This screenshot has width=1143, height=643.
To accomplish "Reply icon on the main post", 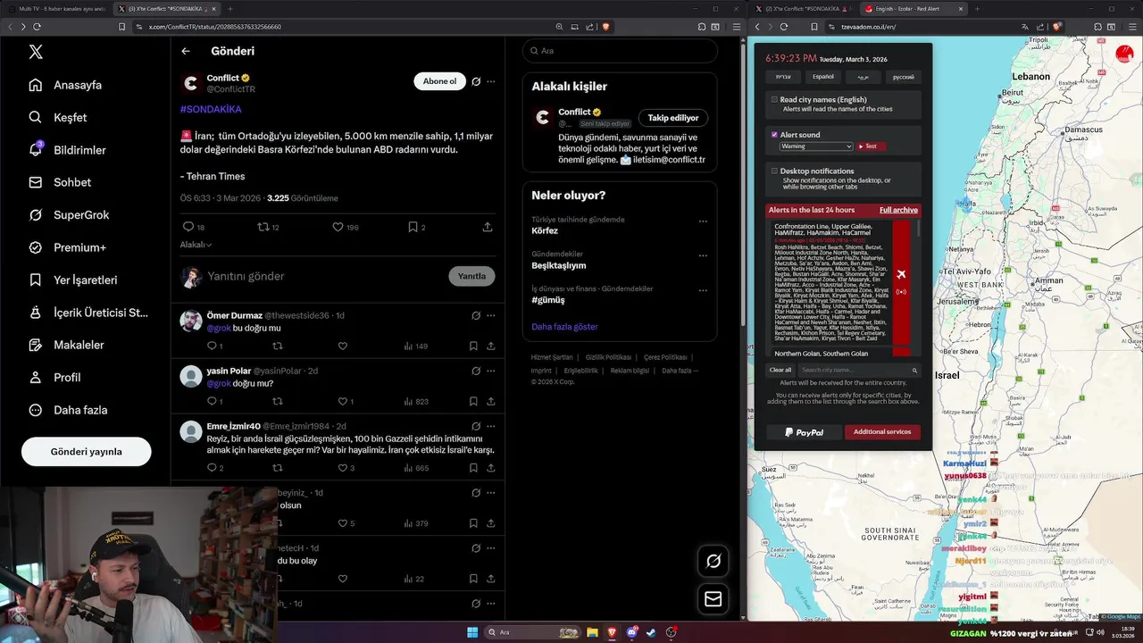I will [x=188, y=227].
